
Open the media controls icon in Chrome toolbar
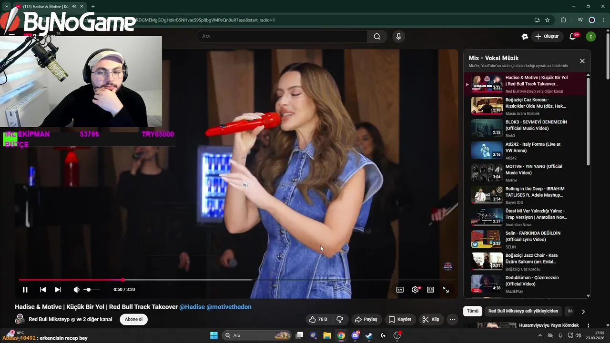(x=580, y=20)
